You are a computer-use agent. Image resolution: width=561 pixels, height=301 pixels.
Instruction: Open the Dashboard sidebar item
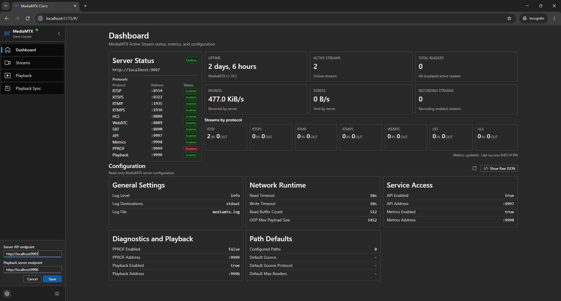[x=32, y=50]
